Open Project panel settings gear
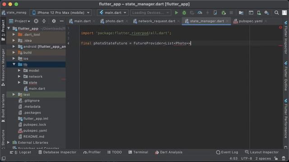Viewport: 289px width, 162px height. coord(54,21)
